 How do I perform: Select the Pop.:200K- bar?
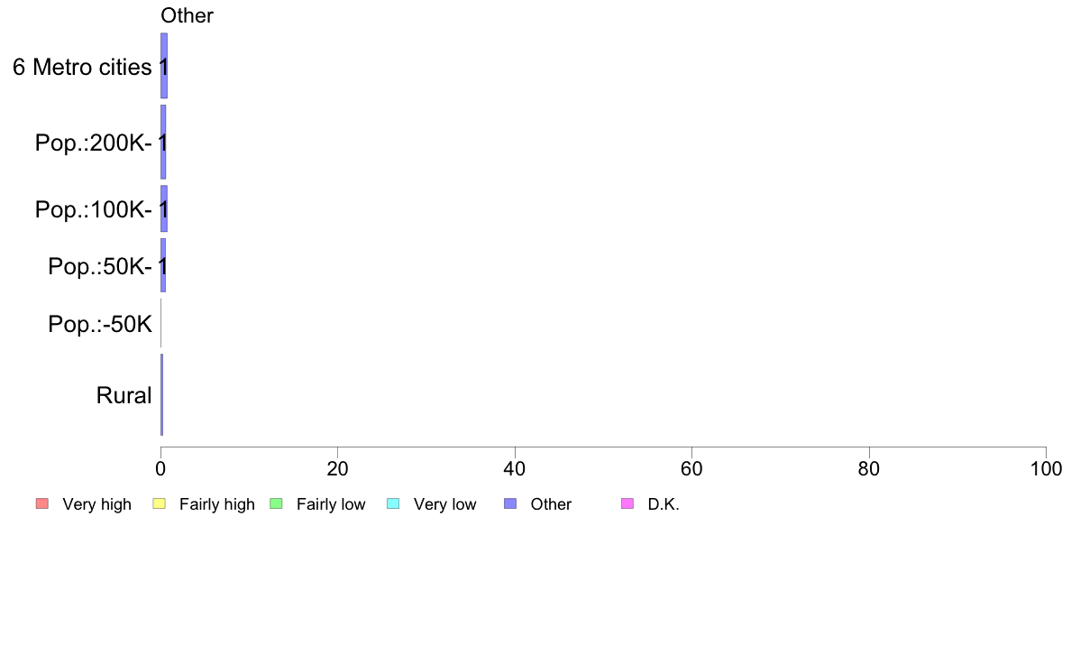point(163,143)
